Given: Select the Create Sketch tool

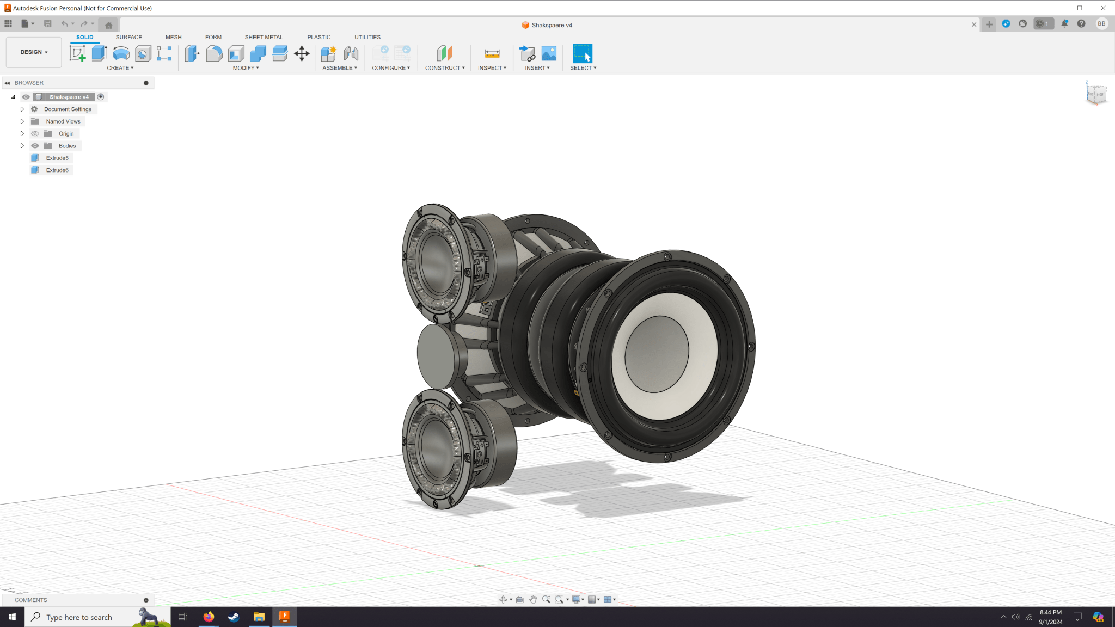Looking at the screenshot, I should coord(77,53).
